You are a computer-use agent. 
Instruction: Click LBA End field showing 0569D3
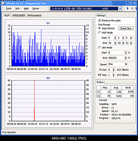(x=116, y=58)
